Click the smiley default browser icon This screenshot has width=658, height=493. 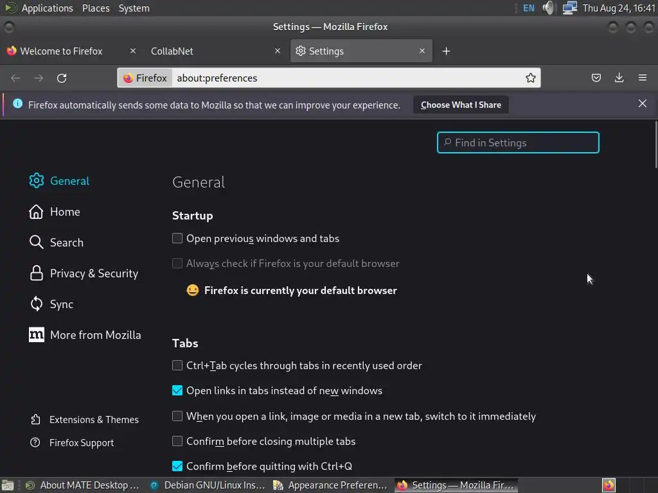click(x=193, y=290)
